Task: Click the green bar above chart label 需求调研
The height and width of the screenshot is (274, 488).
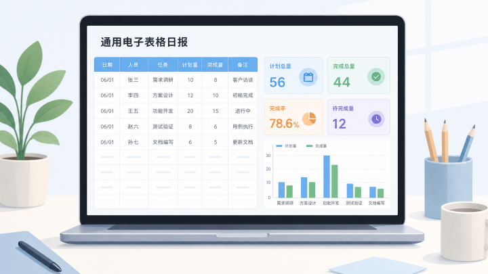Action: coord(289,191)
